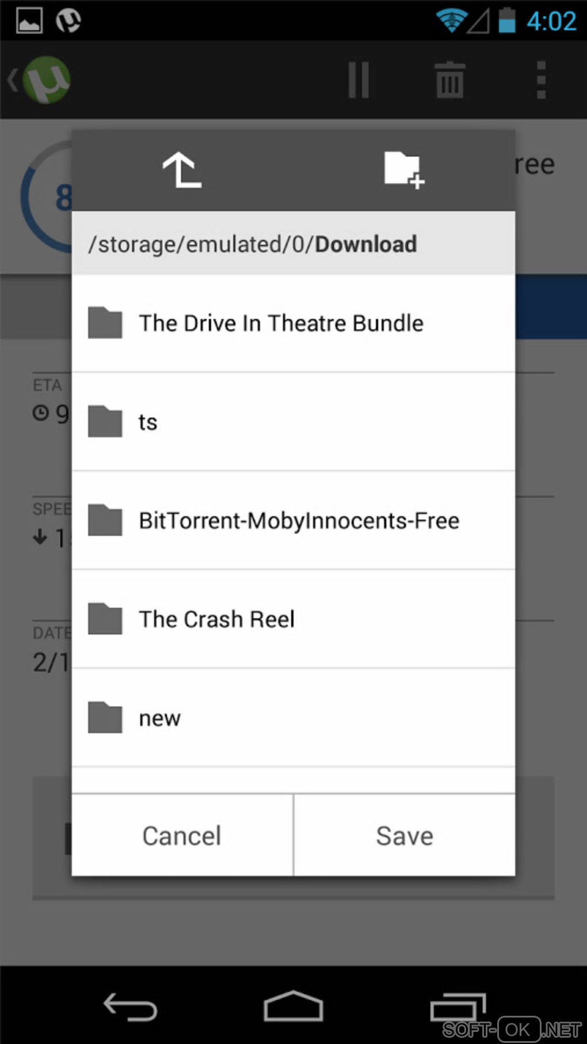Open the three-dot overflow menu

click(x=541, y=80)
